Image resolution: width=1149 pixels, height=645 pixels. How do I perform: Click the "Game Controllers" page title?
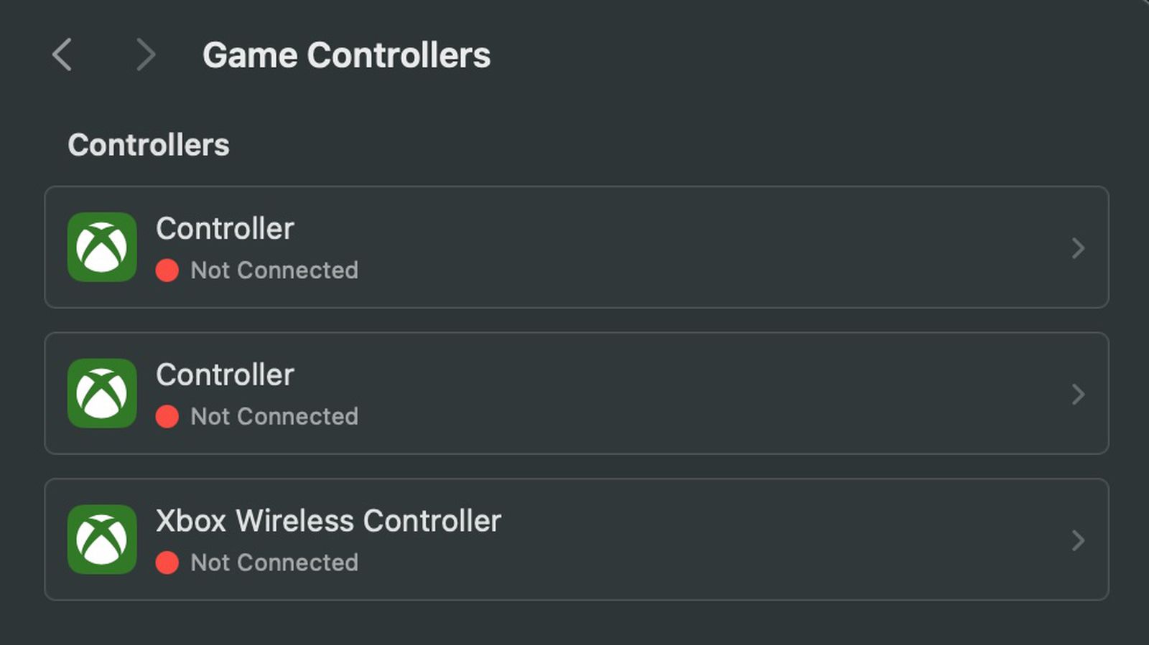click(x=346, y=55)
